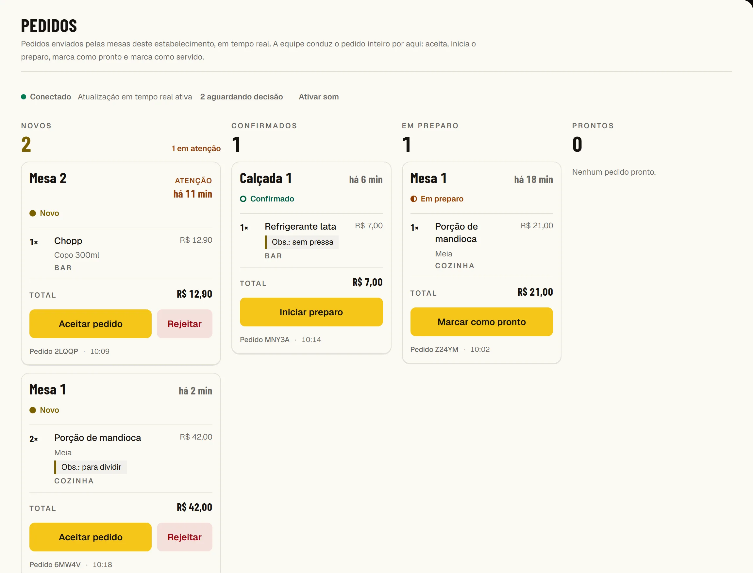Click the '1 em atenção' label
The image size is (753, 573).
[196, 148]
